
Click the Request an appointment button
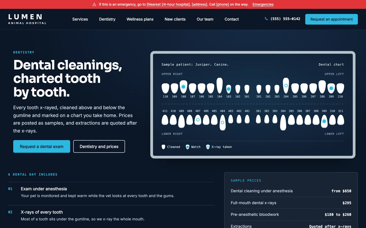331,19
